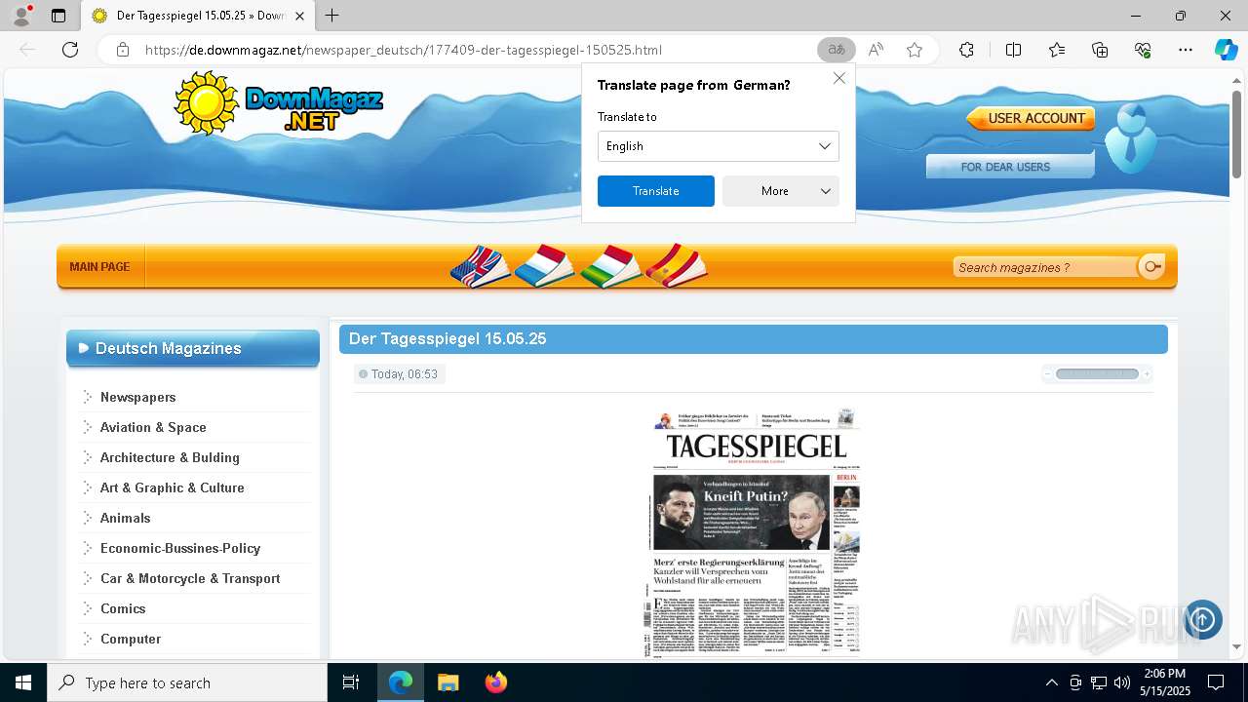The image size is (1248, 702).
Task: Launch the Copilot icon
Action: (x=1226, y=50)
